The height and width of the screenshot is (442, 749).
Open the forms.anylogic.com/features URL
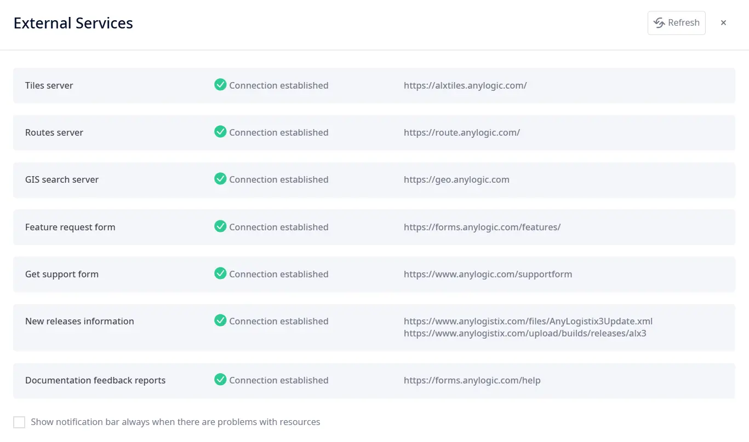(482, 227)
